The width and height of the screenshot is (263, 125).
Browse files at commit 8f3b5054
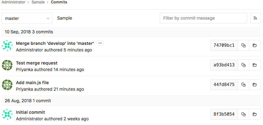pyautogui.click(x=255, y=114)
